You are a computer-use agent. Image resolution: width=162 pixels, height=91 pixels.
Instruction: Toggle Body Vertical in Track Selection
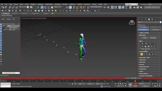click(144, 54)
